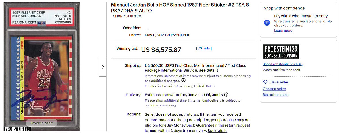Click the Probstein123 Buy-Sell-Consign logo
The height and width of the screenshot is (134, 339).
coord(281,52)
